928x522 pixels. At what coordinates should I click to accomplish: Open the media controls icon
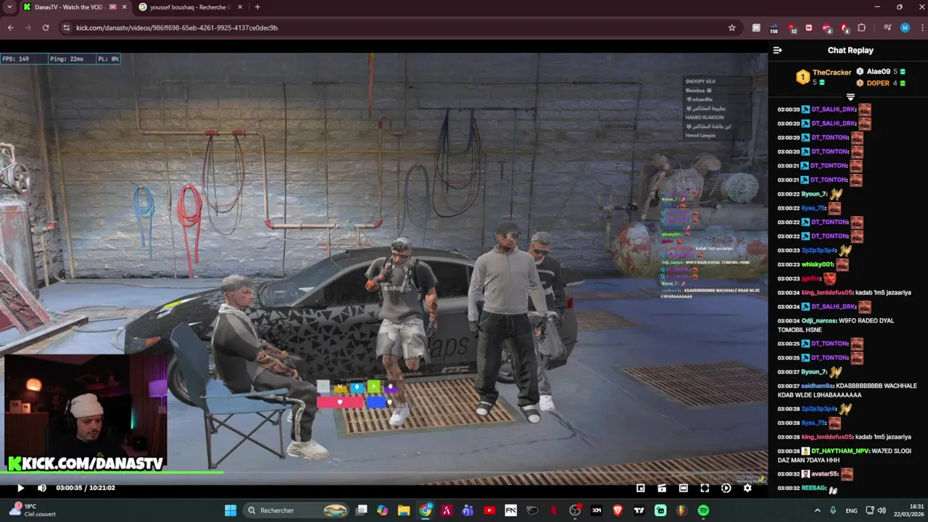887,28
